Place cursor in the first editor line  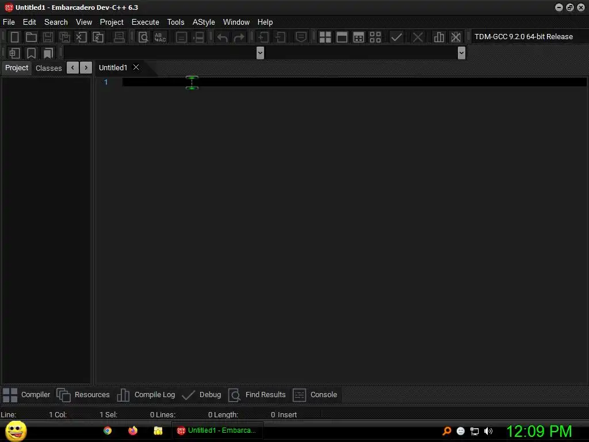(354, 82)
